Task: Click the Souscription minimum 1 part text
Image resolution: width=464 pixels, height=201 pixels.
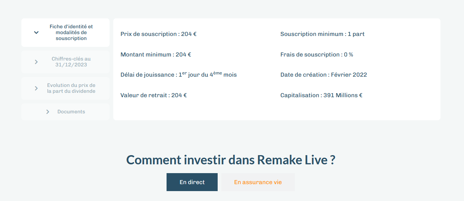Action: [322, 34]
